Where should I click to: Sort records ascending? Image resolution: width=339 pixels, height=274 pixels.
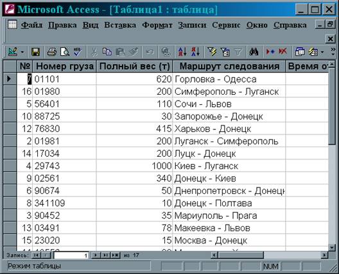tap(182, 52)
